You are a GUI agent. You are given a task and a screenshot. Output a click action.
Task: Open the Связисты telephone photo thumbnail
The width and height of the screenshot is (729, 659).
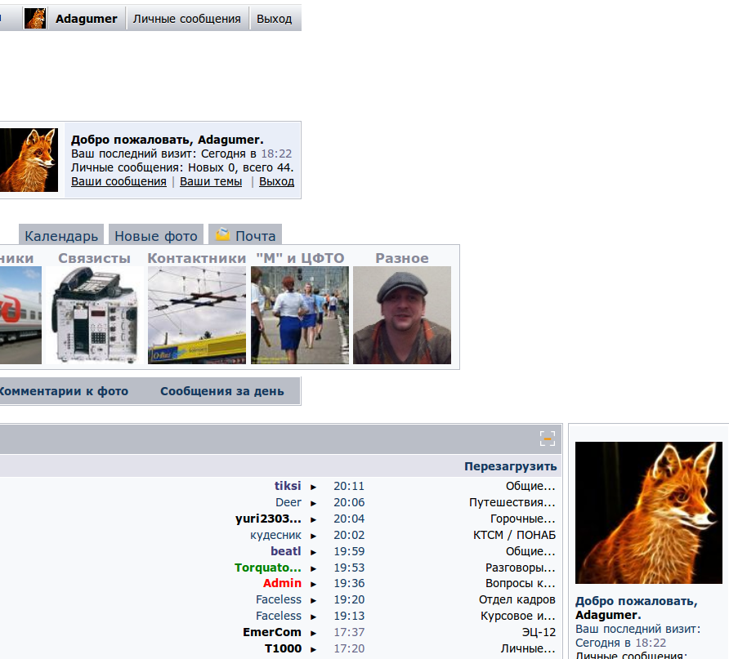point(95,314)
